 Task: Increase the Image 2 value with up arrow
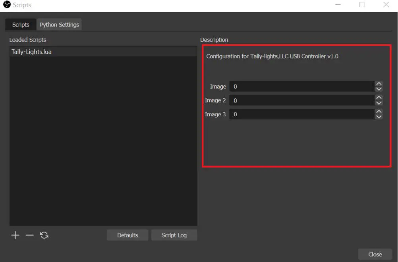[379, 98]
